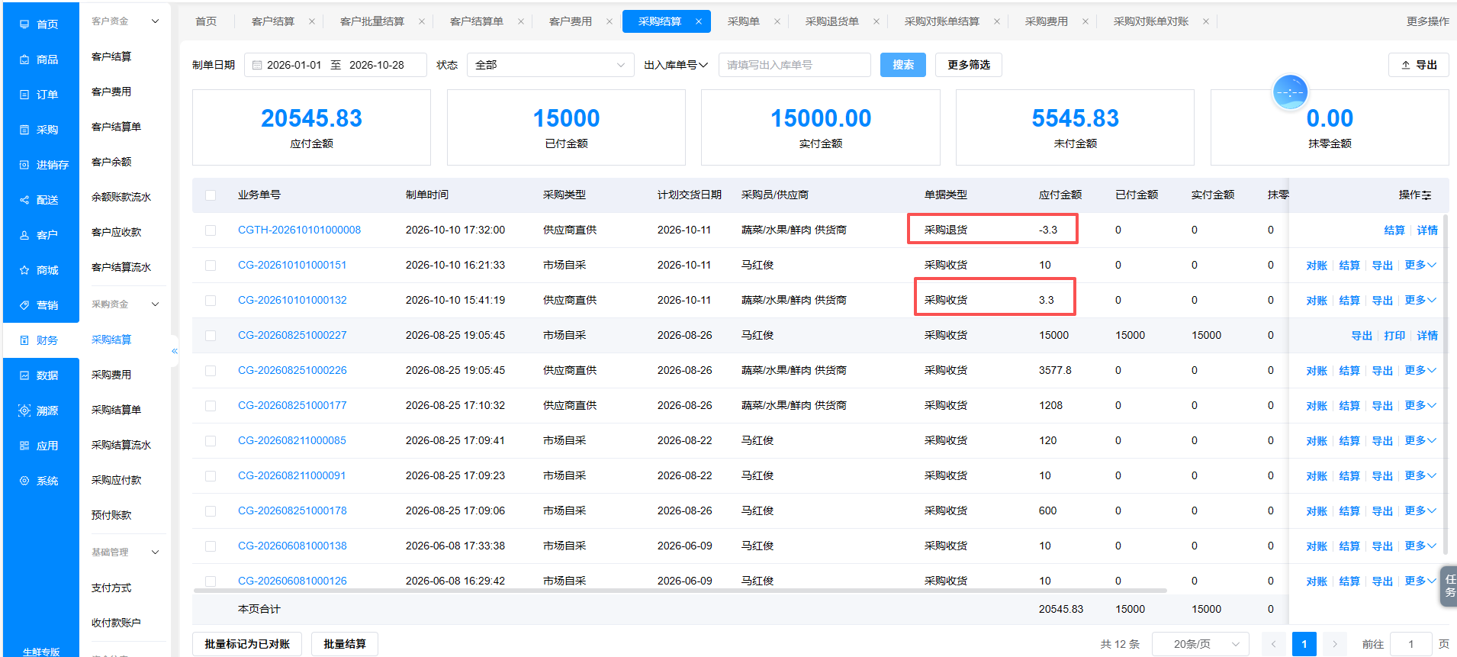Open the 20条/页 page size dropdown
This screenshot has width=1457, height=657.
pos(1200,644)
